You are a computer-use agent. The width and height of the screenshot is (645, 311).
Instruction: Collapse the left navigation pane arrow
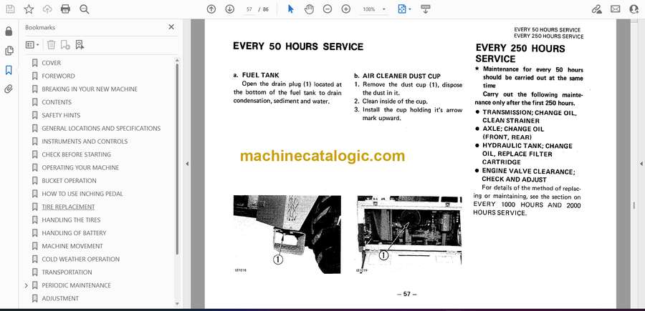pos(187,164)
